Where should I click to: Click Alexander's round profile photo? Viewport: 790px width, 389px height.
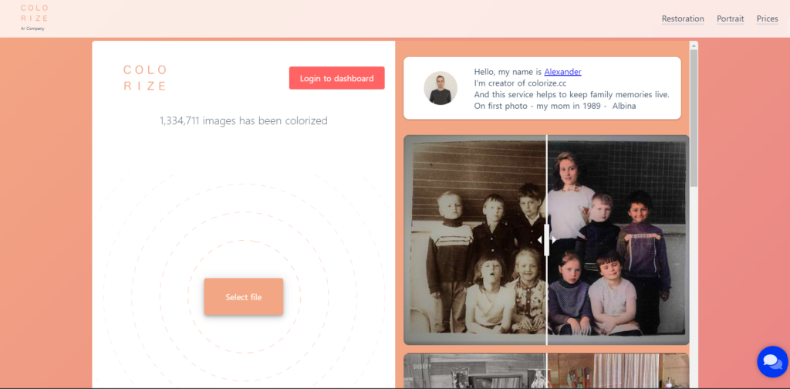pyautogui.click(x=441, y=88)
